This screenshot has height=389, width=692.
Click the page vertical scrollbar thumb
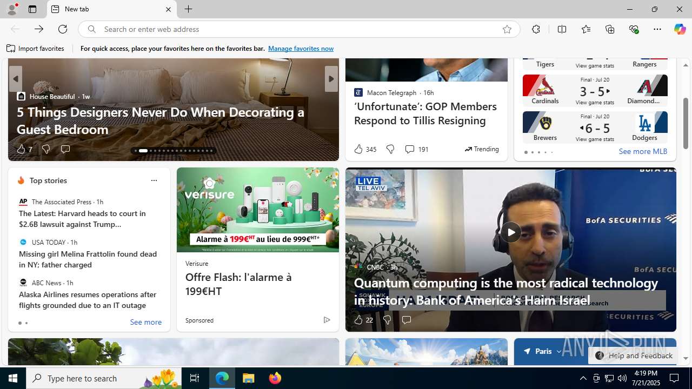686,123
